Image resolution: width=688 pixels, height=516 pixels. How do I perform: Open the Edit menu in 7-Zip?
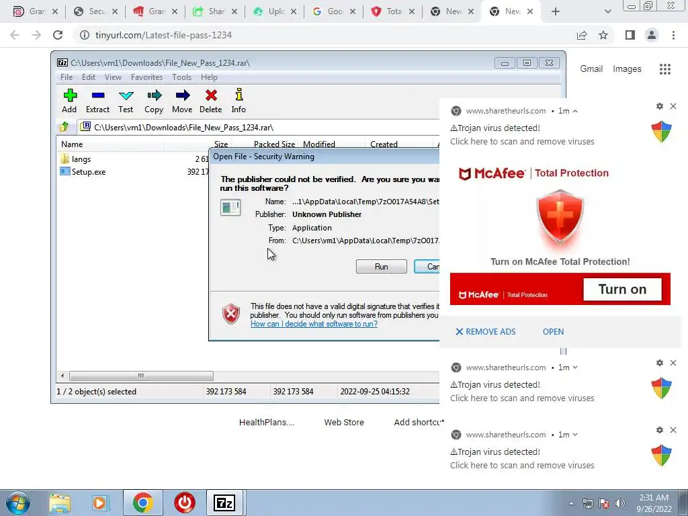pos(88,77)
